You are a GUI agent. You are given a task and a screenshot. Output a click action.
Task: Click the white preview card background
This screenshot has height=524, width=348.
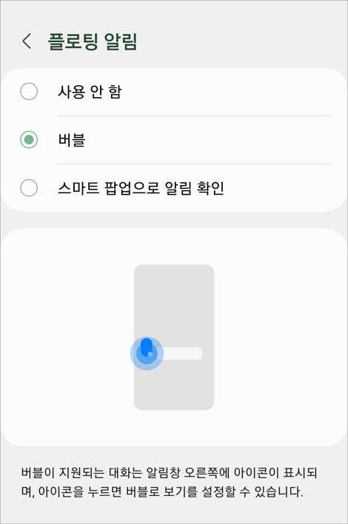(274, 337)
